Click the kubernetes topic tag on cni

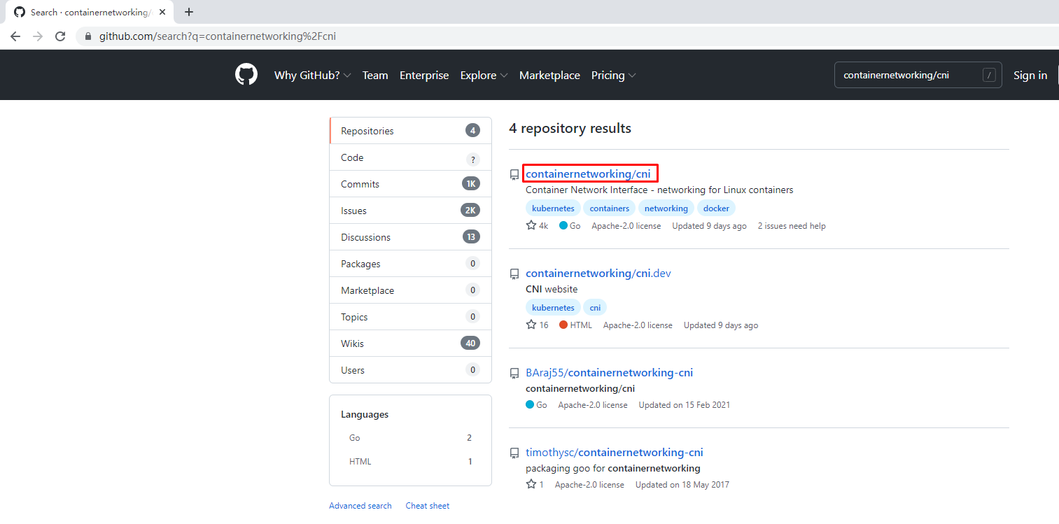click(x=553, y=208)
